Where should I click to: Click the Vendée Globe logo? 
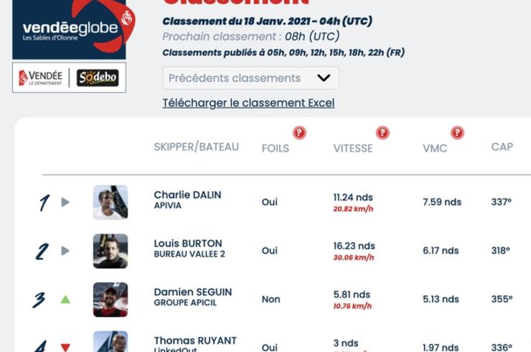tap(69, 29)
